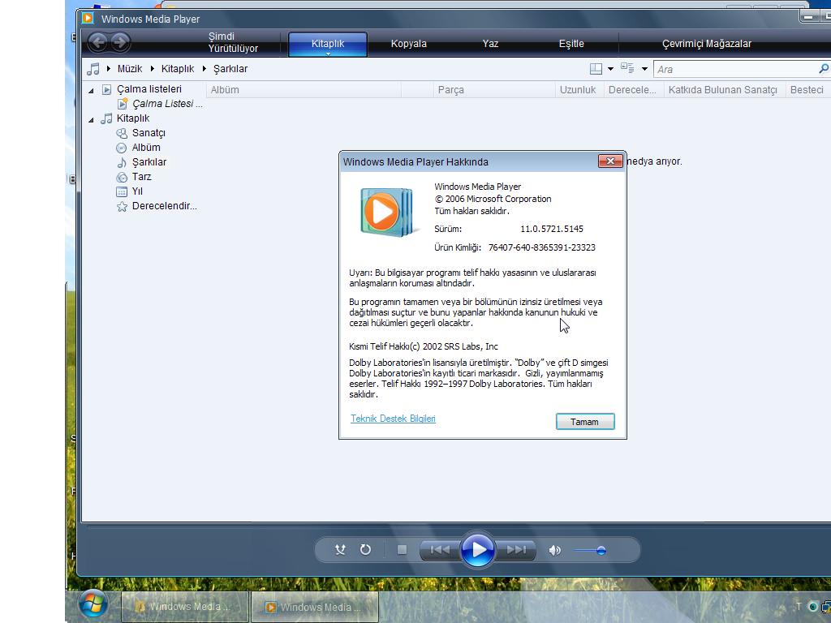Click the view options list icon
Viewport: 831px width, 623px height.
tap(627, 68)
